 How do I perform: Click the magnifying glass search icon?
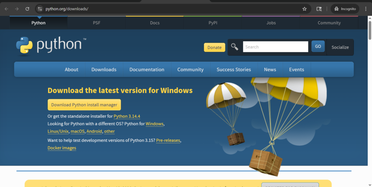coord(235,47)
